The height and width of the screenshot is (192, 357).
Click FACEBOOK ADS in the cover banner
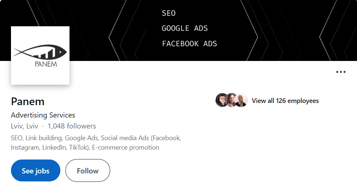tap(189, 44)
